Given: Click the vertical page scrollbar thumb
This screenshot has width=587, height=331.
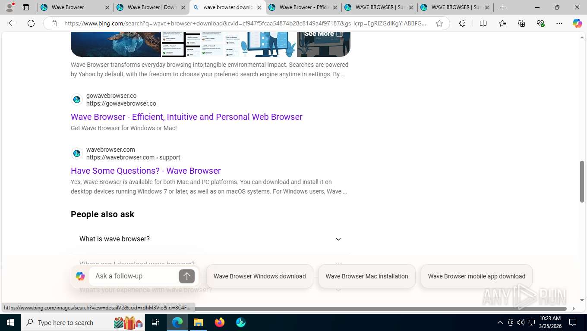Looking at the screenshot, I should click(582, 181).
